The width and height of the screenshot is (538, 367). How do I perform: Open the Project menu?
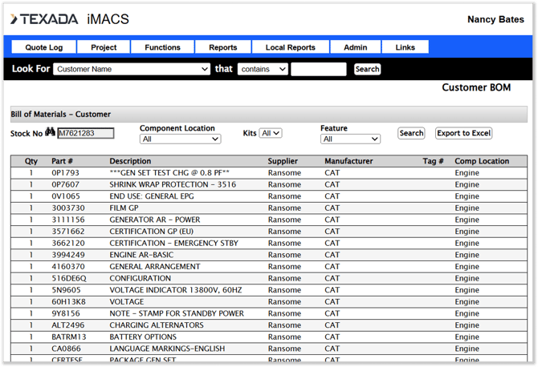click(104, 47)
